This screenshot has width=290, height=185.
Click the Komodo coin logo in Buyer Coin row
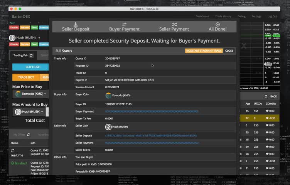[108, 96]
